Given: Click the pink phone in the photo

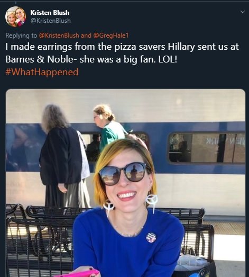Looking at the screenshot, I should pos(78,273).
